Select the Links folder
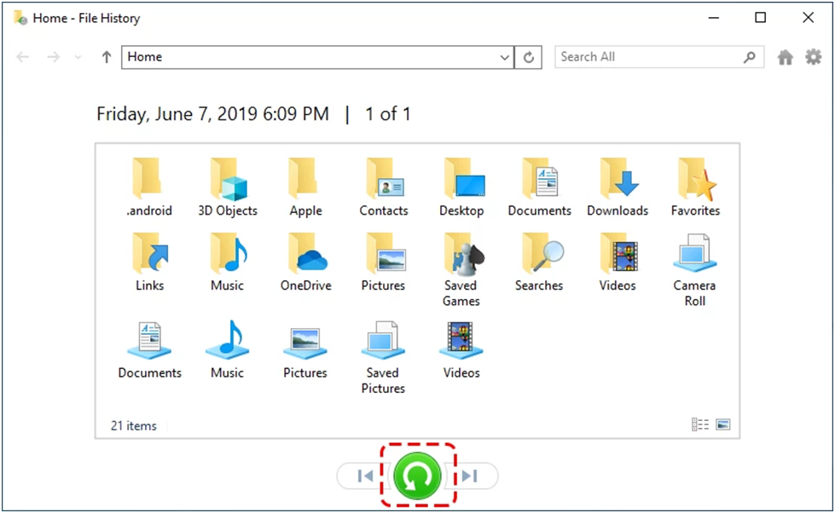The height and width of the screenshot is (513, 835). point(149,262)
